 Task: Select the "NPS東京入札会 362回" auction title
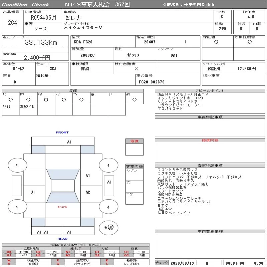[97, 4]
